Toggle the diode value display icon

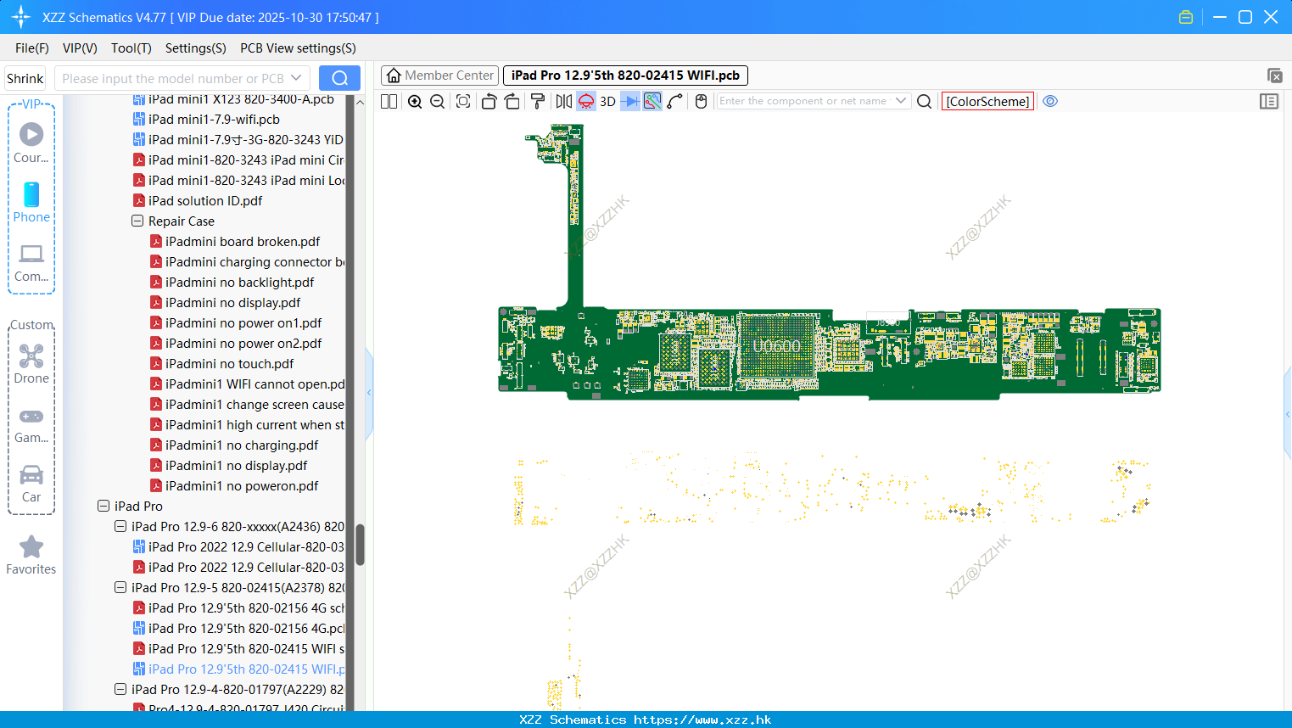pos(630,102)
